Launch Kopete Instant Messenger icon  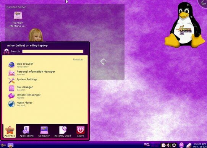11,96
